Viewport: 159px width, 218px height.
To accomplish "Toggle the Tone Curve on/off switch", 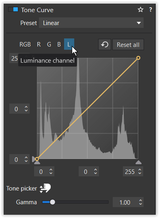I will click(x=13, y=9).
